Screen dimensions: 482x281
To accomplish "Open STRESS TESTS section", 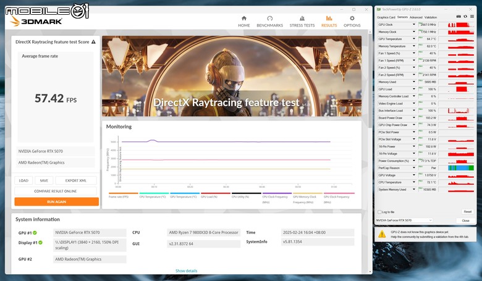I will pos(302,22).
